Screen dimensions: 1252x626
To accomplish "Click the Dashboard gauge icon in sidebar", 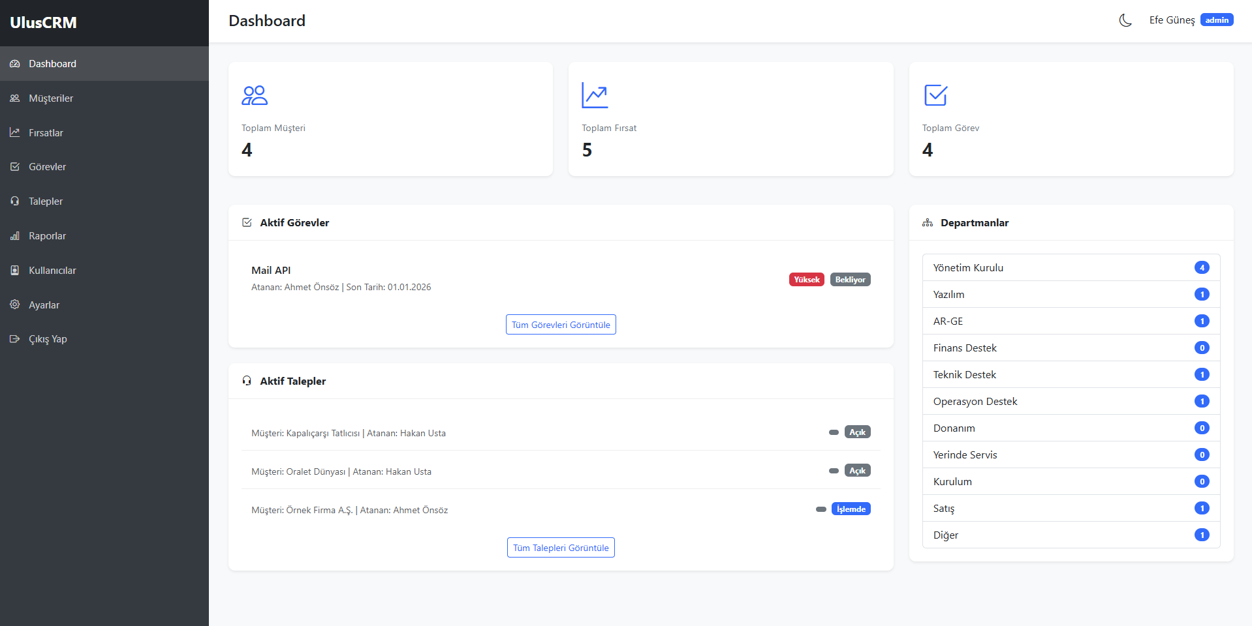I will 15,64.
